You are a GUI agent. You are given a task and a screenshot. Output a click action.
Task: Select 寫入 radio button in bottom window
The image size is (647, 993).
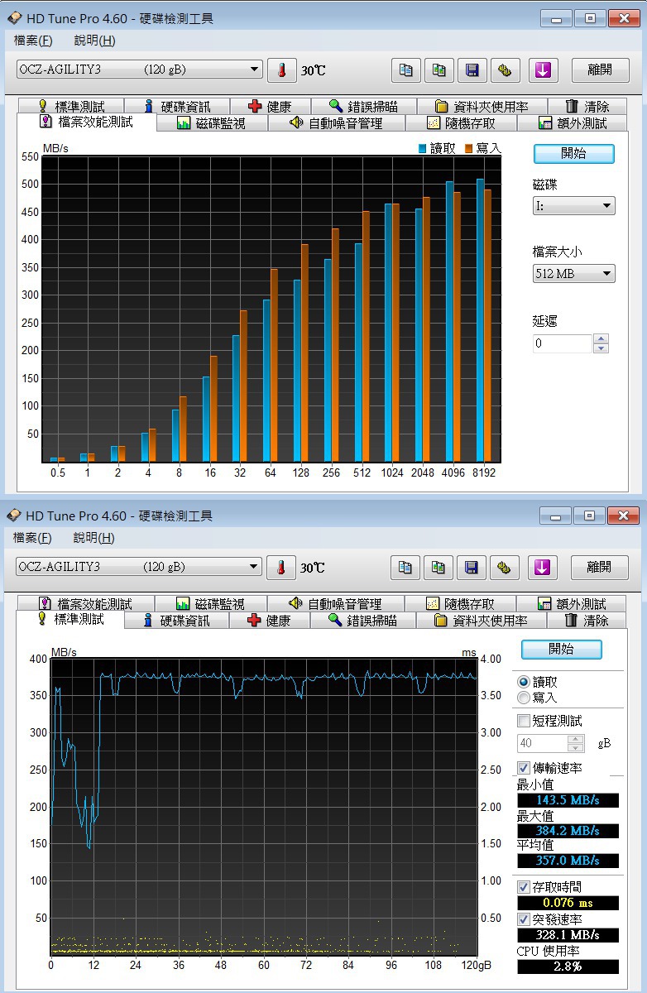(523, 698)
